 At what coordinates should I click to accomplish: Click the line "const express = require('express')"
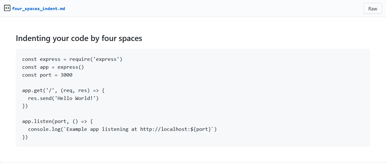[72, 59]
